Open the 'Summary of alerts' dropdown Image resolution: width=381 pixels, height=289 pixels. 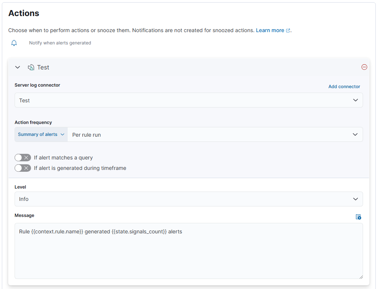pos(41,134)
